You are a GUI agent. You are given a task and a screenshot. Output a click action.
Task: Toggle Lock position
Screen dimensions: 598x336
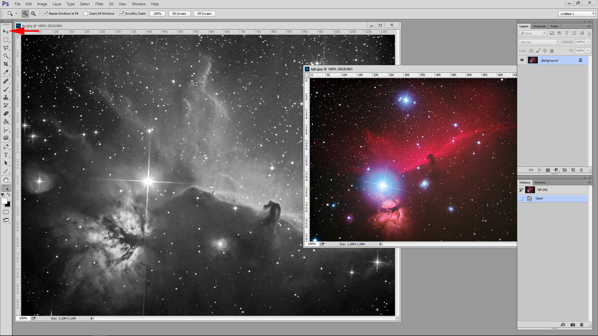pyautogui.click(x=545, y=51)
